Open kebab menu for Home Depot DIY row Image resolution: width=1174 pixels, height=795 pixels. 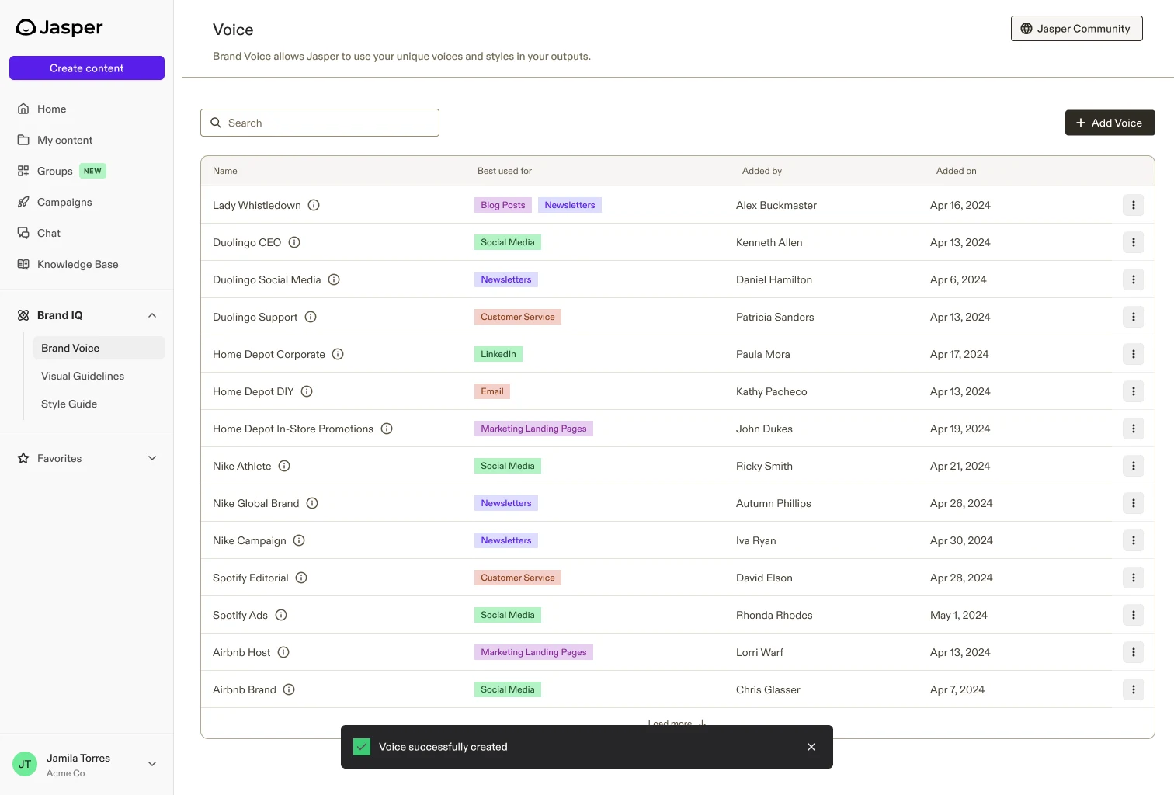(x=1134, y=391)
